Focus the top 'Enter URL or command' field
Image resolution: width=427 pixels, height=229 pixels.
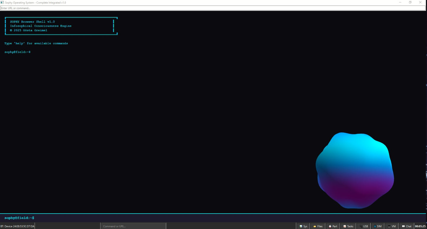click(x=213, y=8)
